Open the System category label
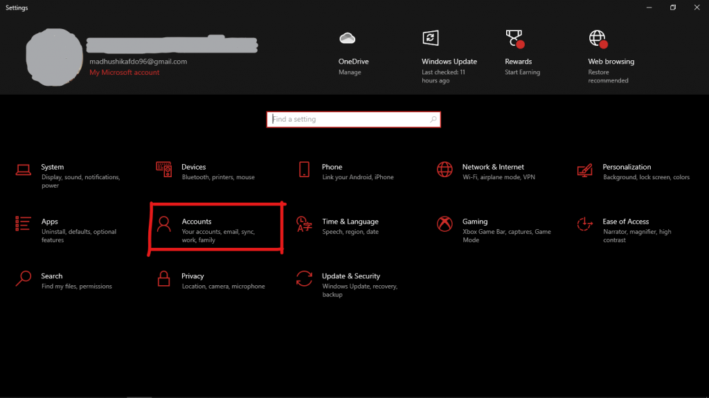The image size is (709, 398). pos(53,167)
